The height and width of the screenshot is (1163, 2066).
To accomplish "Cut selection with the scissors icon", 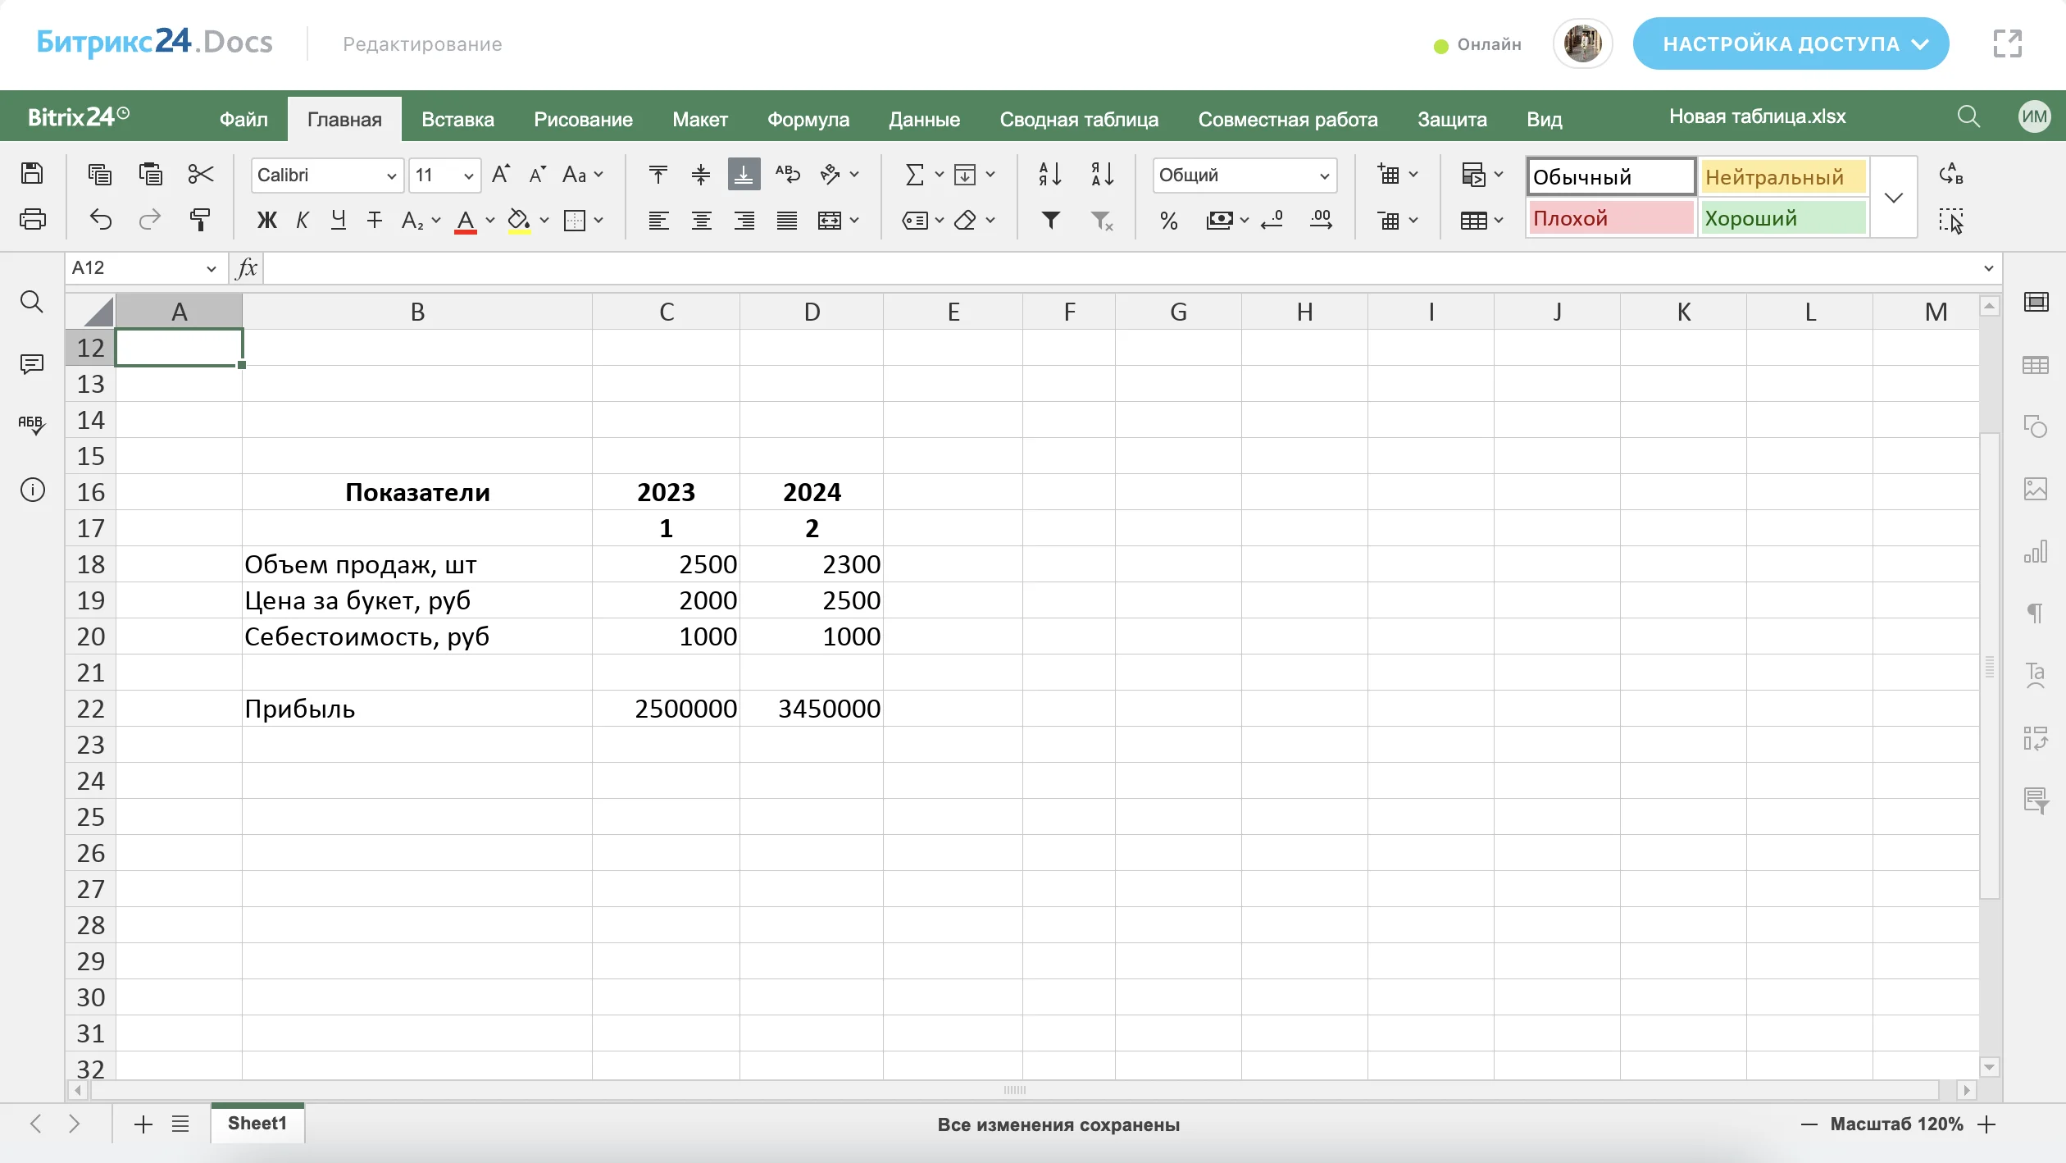I will 201,174.
